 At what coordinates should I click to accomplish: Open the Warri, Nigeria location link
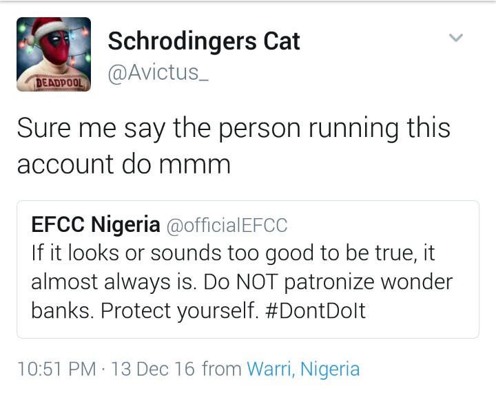pyautogui.click(x=303, y=369)
